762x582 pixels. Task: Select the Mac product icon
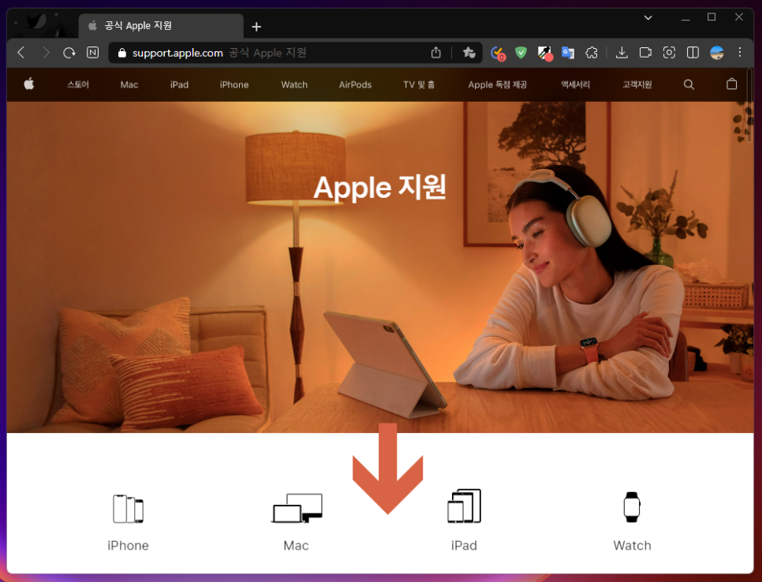[297, 508]
